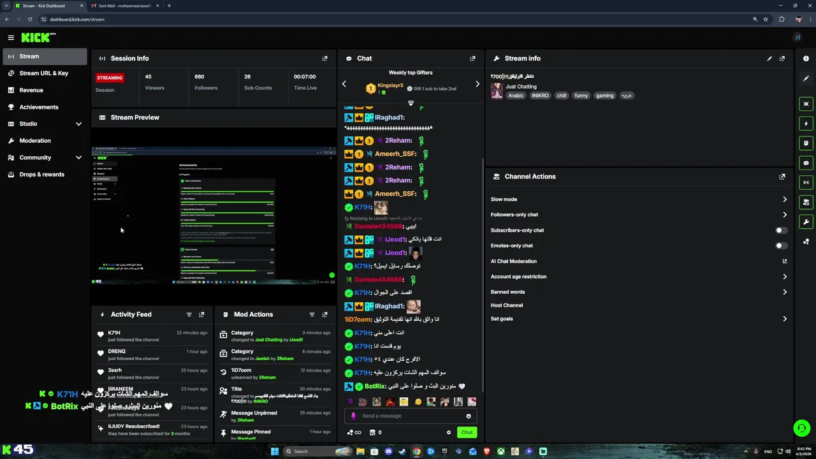Screen dimensions: 816x459
Task: Toggle the chat bubble widget icon in right sidebar
Action: click(x=806, y=163)
